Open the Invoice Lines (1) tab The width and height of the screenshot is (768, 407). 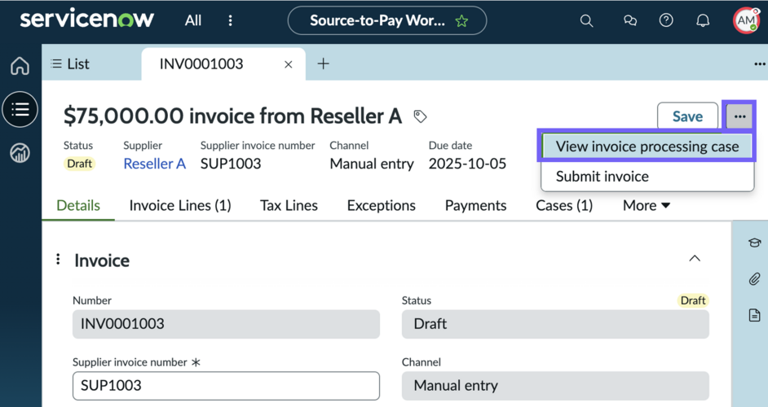(x=180, y=205)
